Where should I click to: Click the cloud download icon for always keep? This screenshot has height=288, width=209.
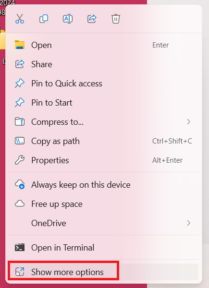[20, 184]
